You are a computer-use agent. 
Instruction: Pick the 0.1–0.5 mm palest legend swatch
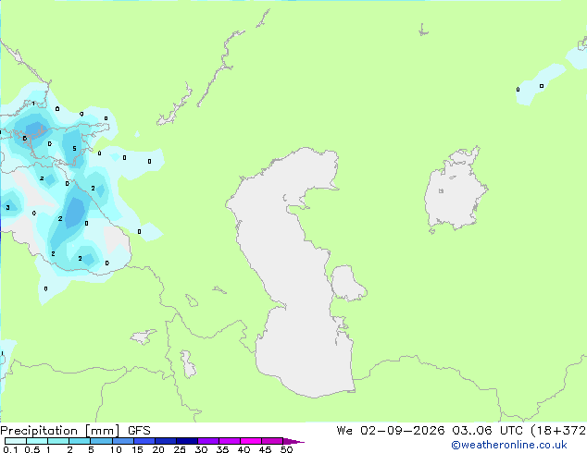pyautogui.click(x=16, y=441)
